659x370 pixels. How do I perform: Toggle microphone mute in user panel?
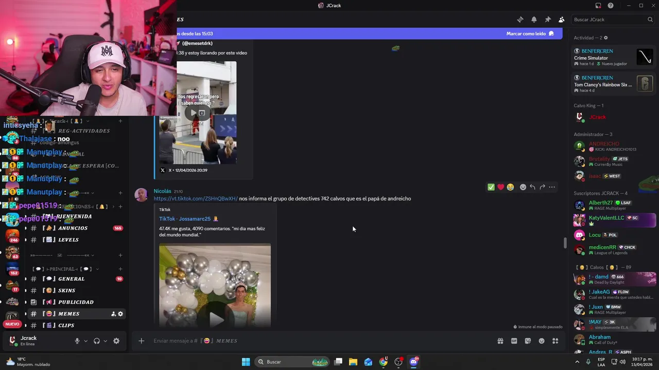click(x=77, y=341)
